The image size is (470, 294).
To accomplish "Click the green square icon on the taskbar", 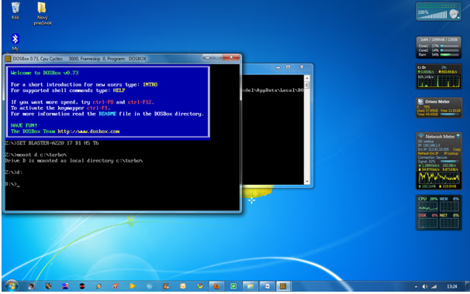I will tap(233, 286).
